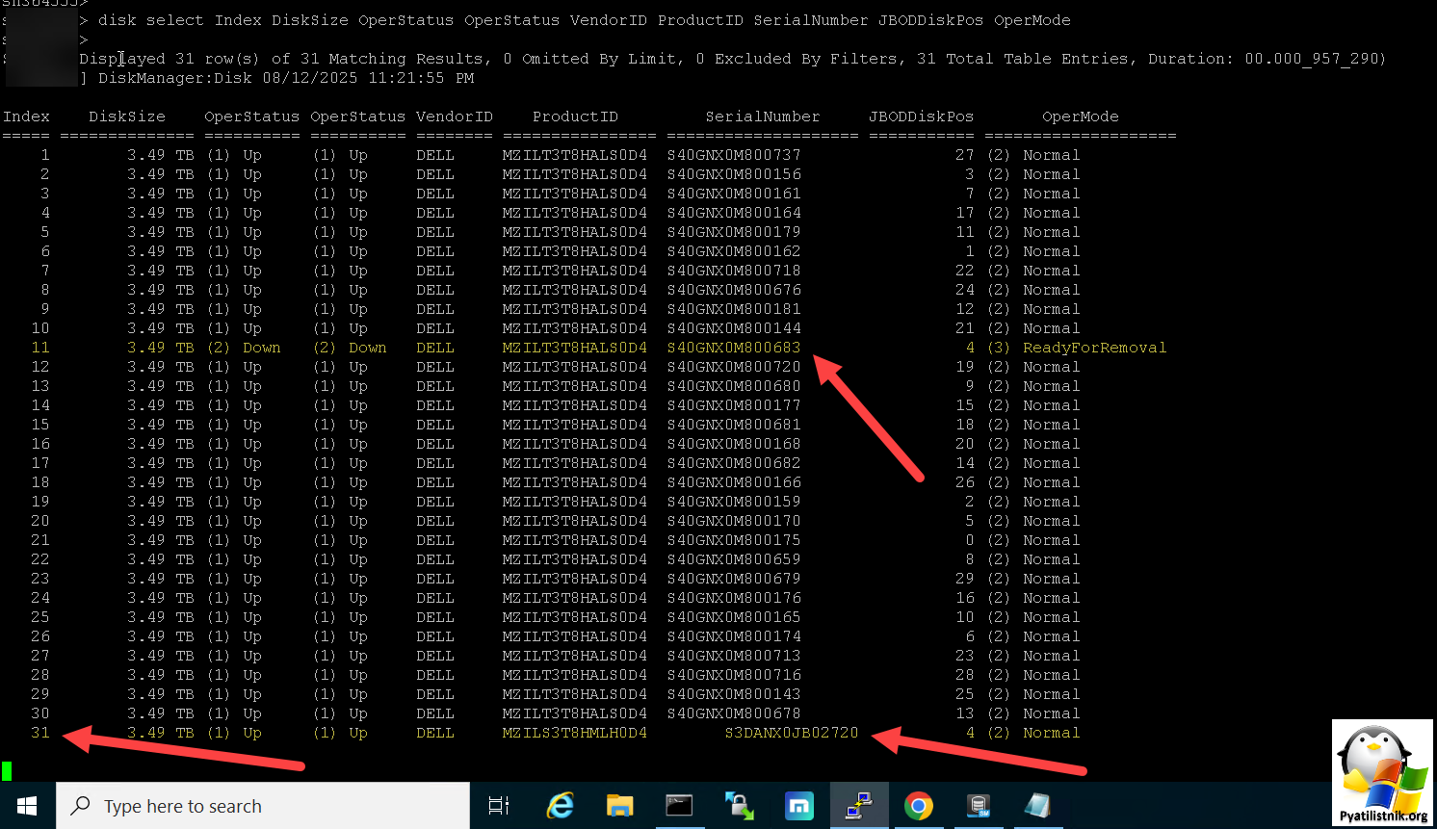Screen dimensions: 1437x829
Task: Click product ID MZILS3T8HMLH0D4
Action: click(x=575, y=733)
